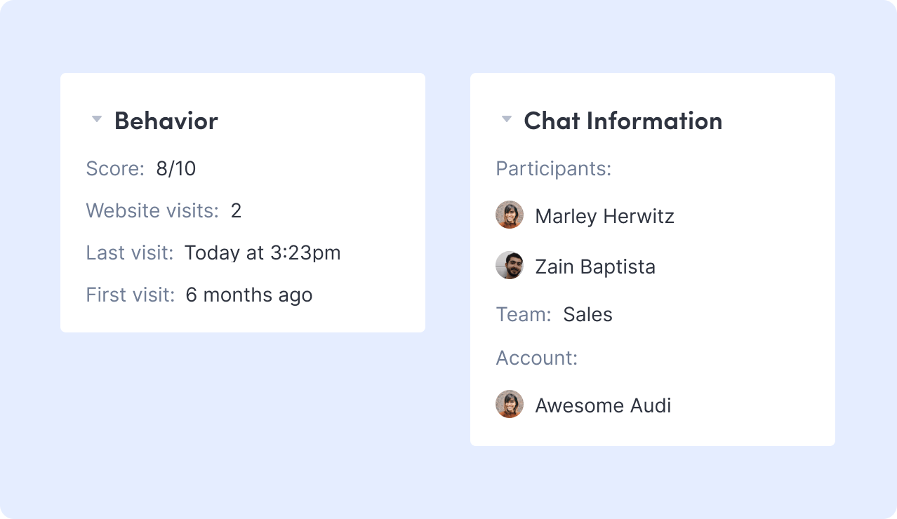Click the Chat Information heading
The image size is (897, 519).
tap(623, 121)
